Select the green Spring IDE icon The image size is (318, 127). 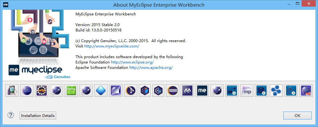(71, 91)
